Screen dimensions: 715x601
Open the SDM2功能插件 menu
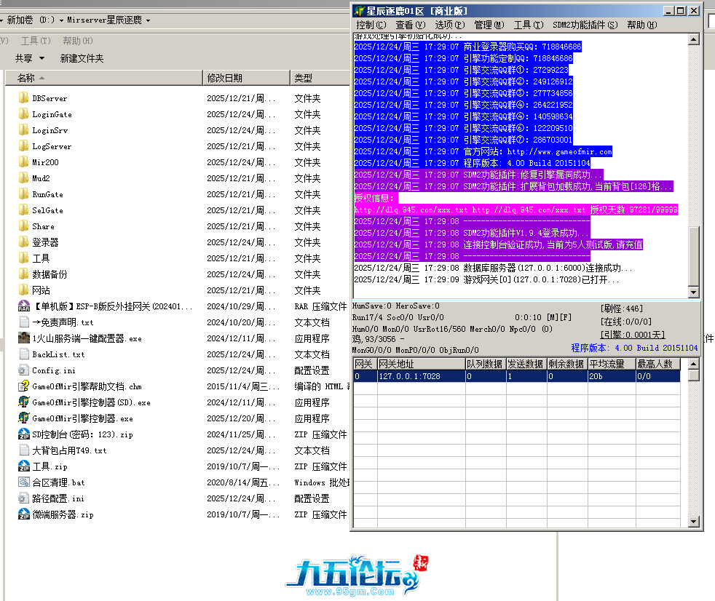coord(585,25)
